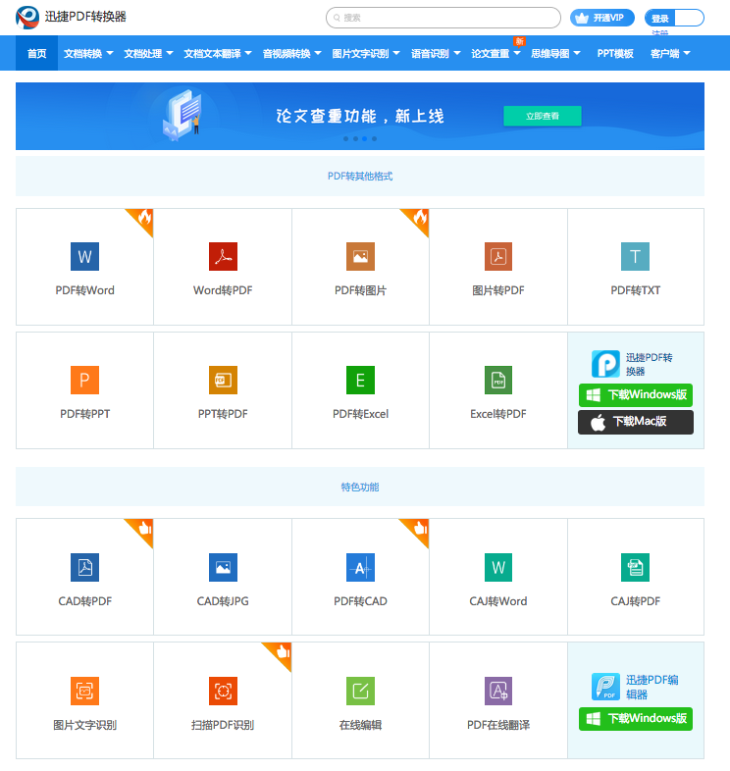730x771 pixels.
Task: Open the PDF转CAD tool icon
Action: click(360, 567)
